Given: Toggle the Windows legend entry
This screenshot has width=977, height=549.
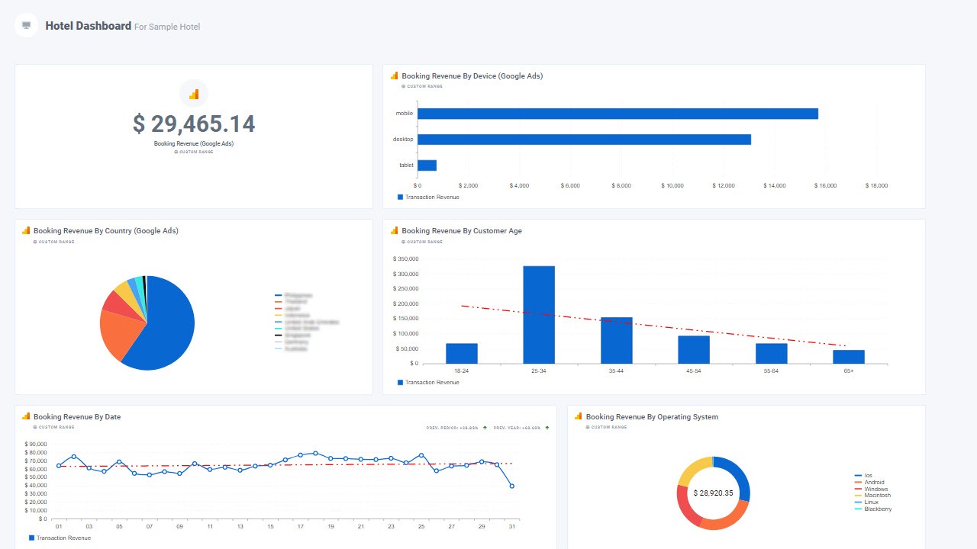Looking at the screenshot, I should (871, 489).
